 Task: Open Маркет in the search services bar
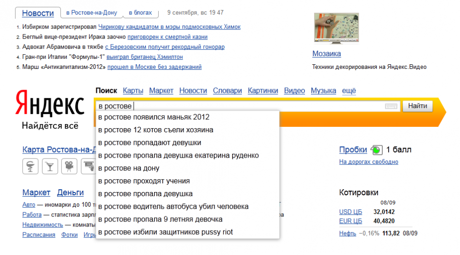coord(161,91)
